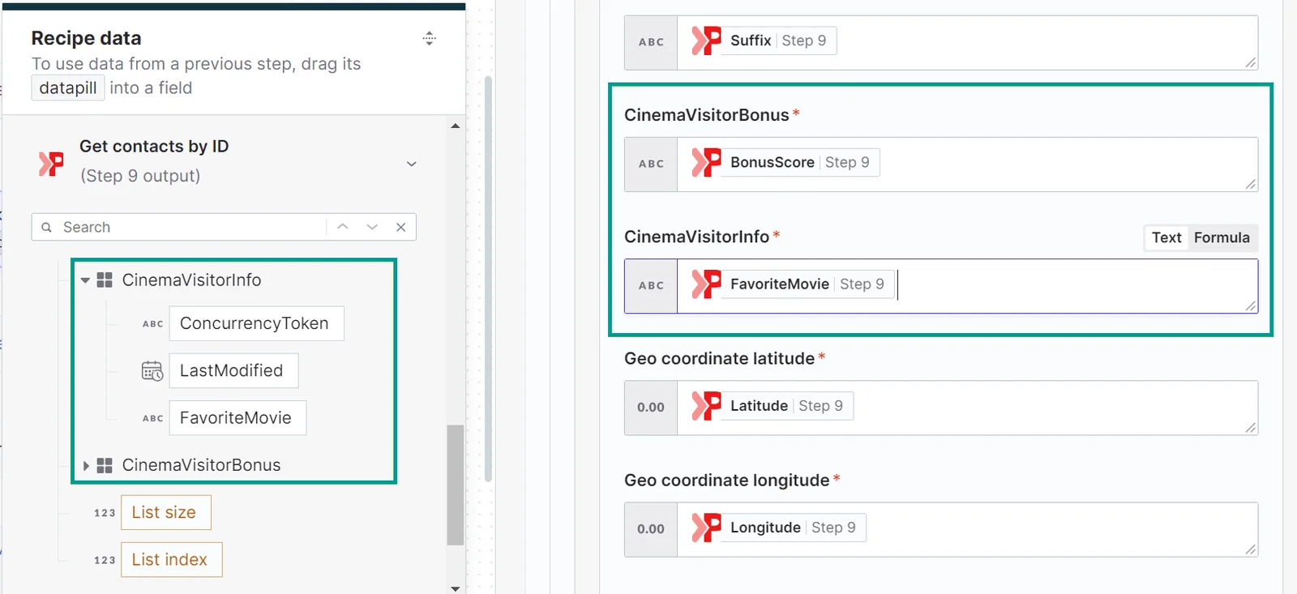This screenshot has width=1297, height=594.
Task: Click the CinemaVisitorBonus tree label
Action: pos(202,465)
